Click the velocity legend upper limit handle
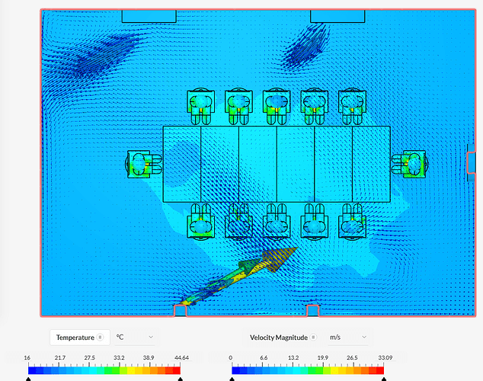483x381 pixels. [384, 379]
